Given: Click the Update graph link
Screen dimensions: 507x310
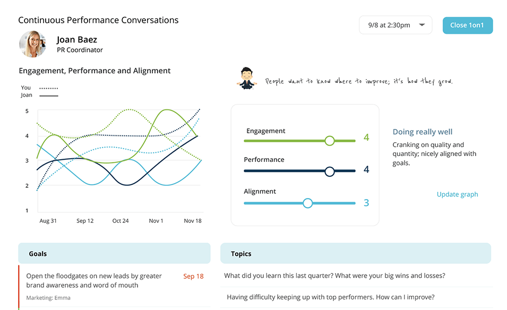Looking at the screenshot, I should pyautogui.click(x=457, y=194).
